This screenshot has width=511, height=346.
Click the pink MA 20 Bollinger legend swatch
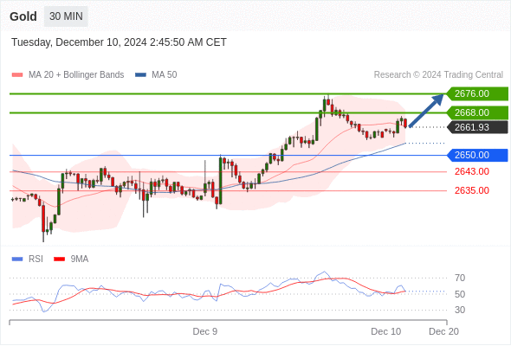17,75
